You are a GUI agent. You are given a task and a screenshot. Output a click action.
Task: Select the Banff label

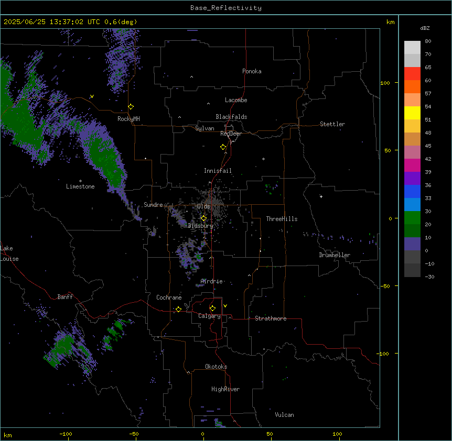[65, 297]
